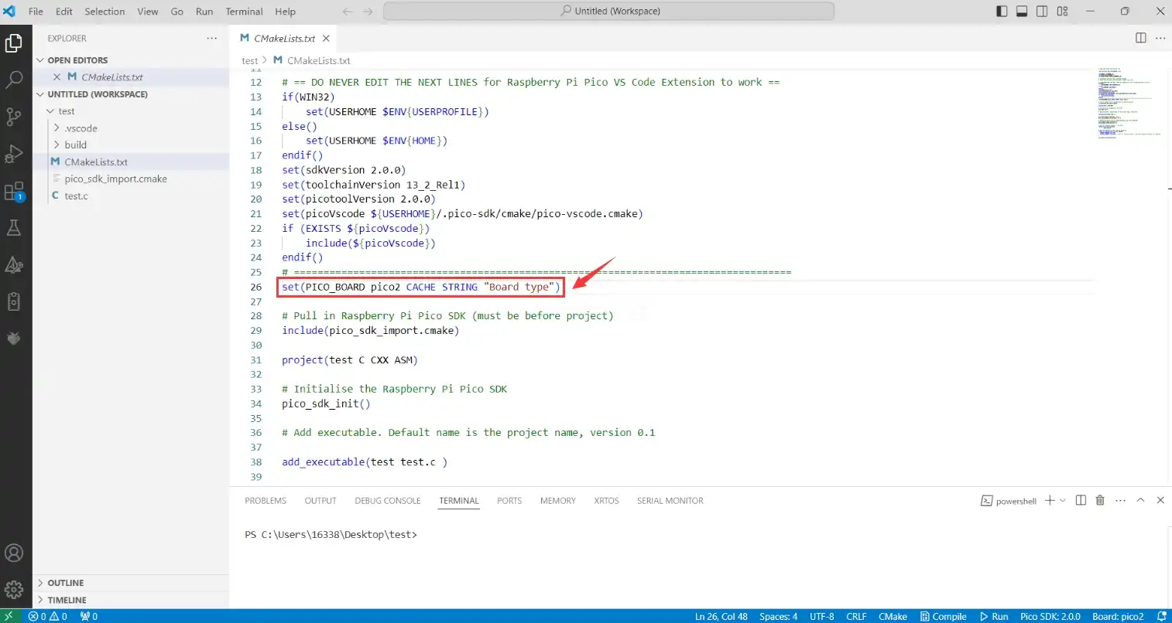
Task: Open the Extensions view with update badge
Action: pyautogui.click(x=14, y=191)
